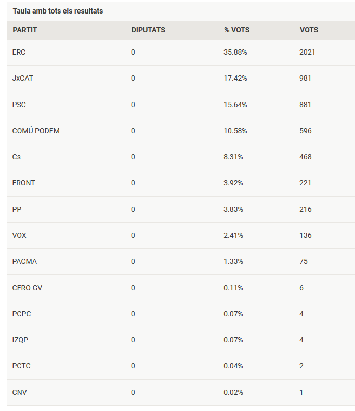Click the DIPUTATS column header
This screenshot has height=411, width=355.
tap(148, 30)
